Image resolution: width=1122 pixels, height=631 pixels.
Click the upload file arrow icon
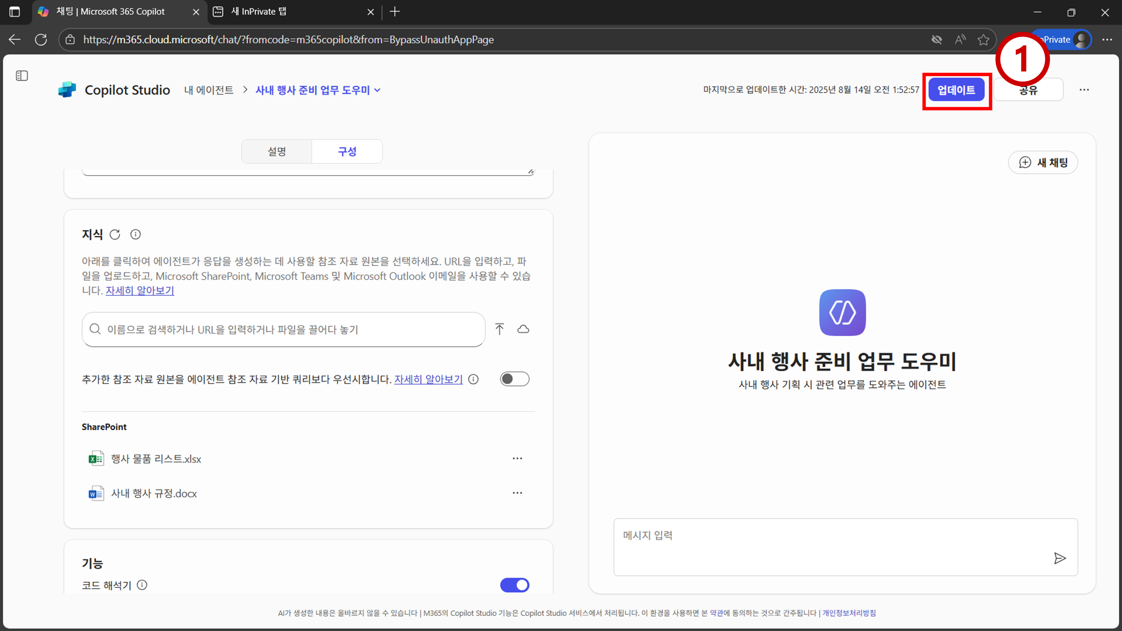point(499,329)
